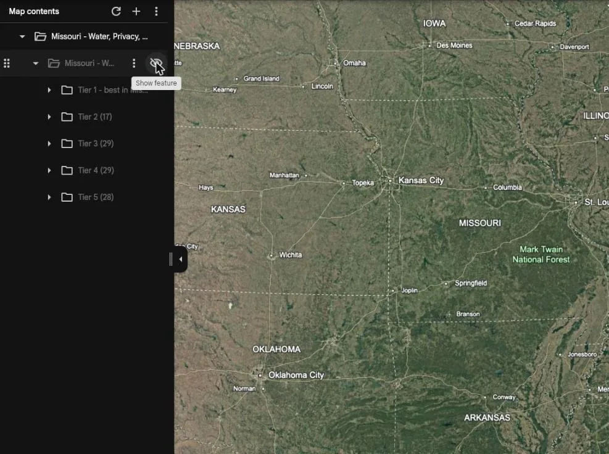Click the Norman label on the map
609x454 pixels.
[x=244, y=389]
